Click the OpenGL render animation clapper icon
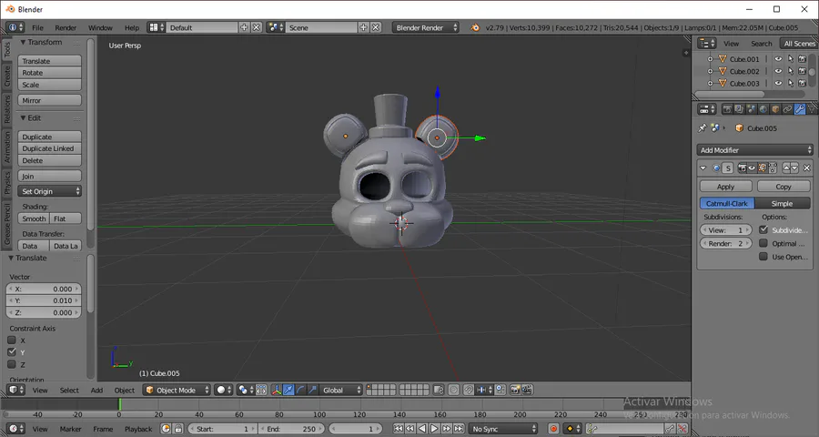 [x=527, y=390]
